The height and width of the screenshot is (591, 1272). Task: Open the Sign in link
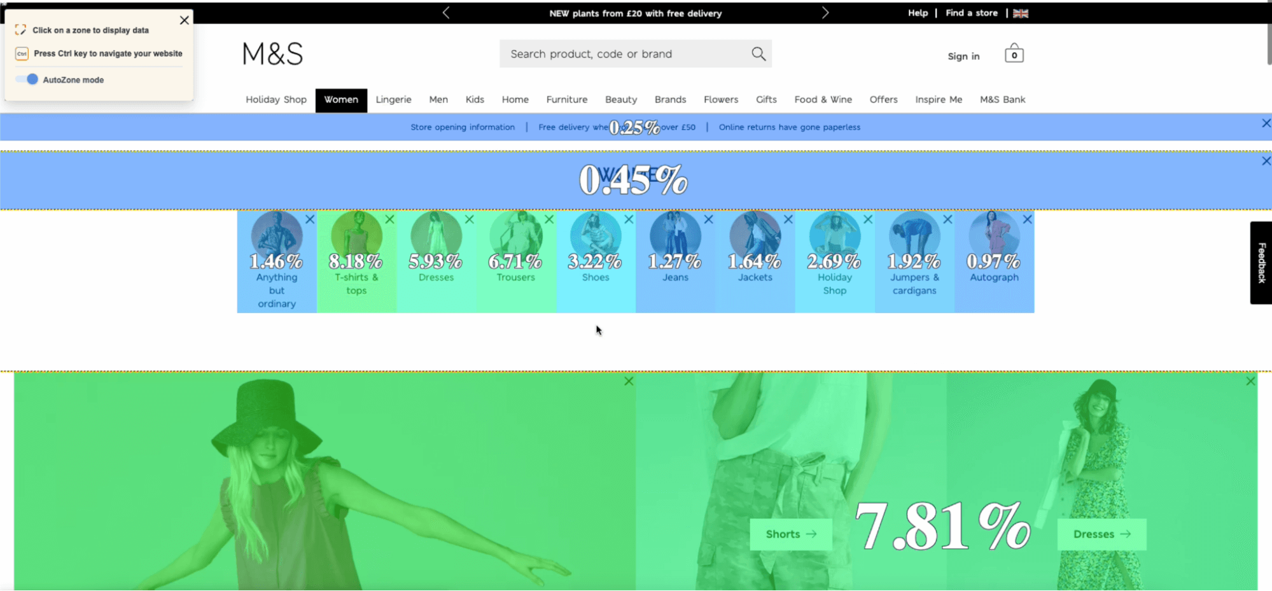963,56
